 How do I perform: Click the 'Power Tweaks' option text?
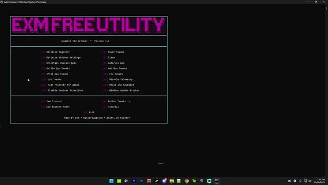116,52
